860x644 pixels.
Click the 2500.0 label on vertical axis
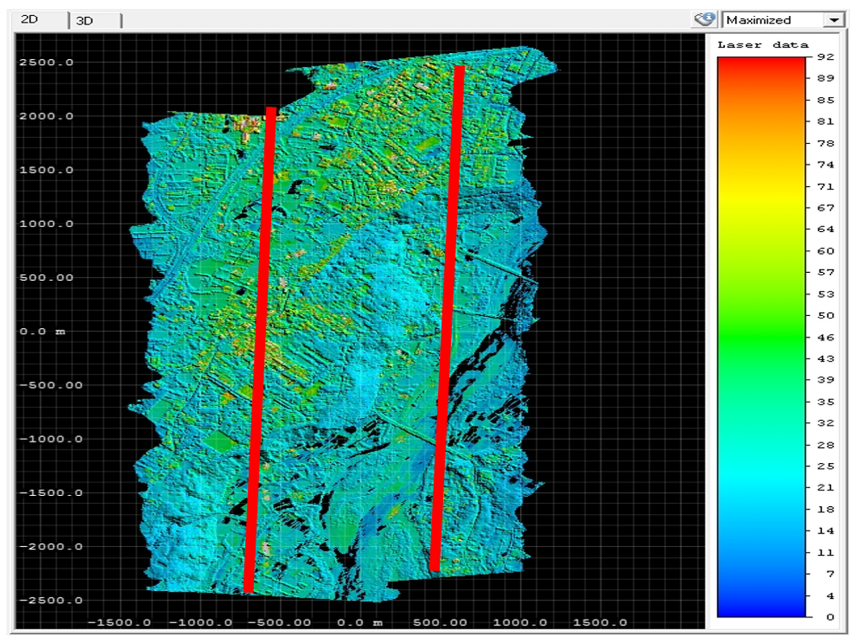[46, 62]
